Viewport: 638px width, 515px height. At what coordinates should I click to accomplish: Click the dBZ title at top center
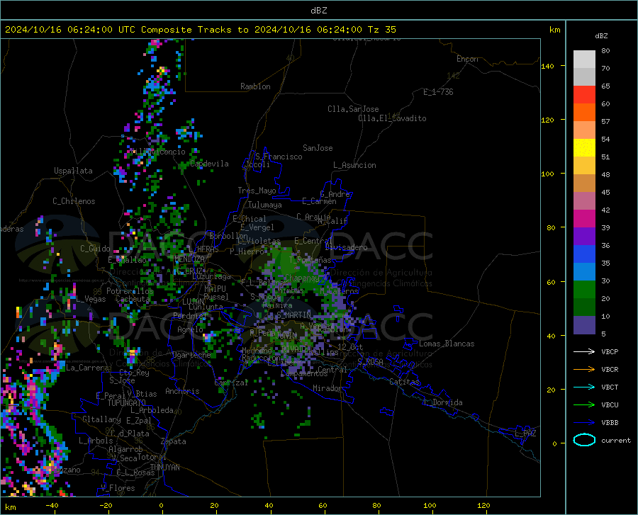click(319, 11)
